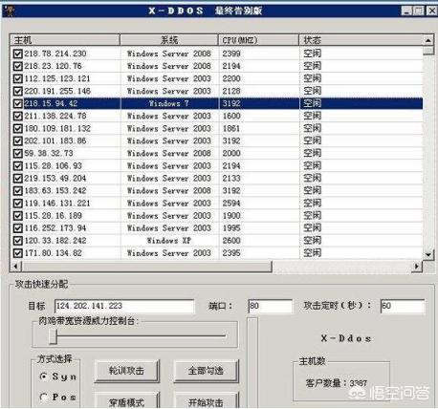
Task: Click the 系统 column header
Action: [x=169, y=40]
